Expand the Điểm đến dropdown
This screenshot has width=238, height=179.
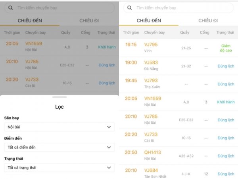(x=59, y=147)
